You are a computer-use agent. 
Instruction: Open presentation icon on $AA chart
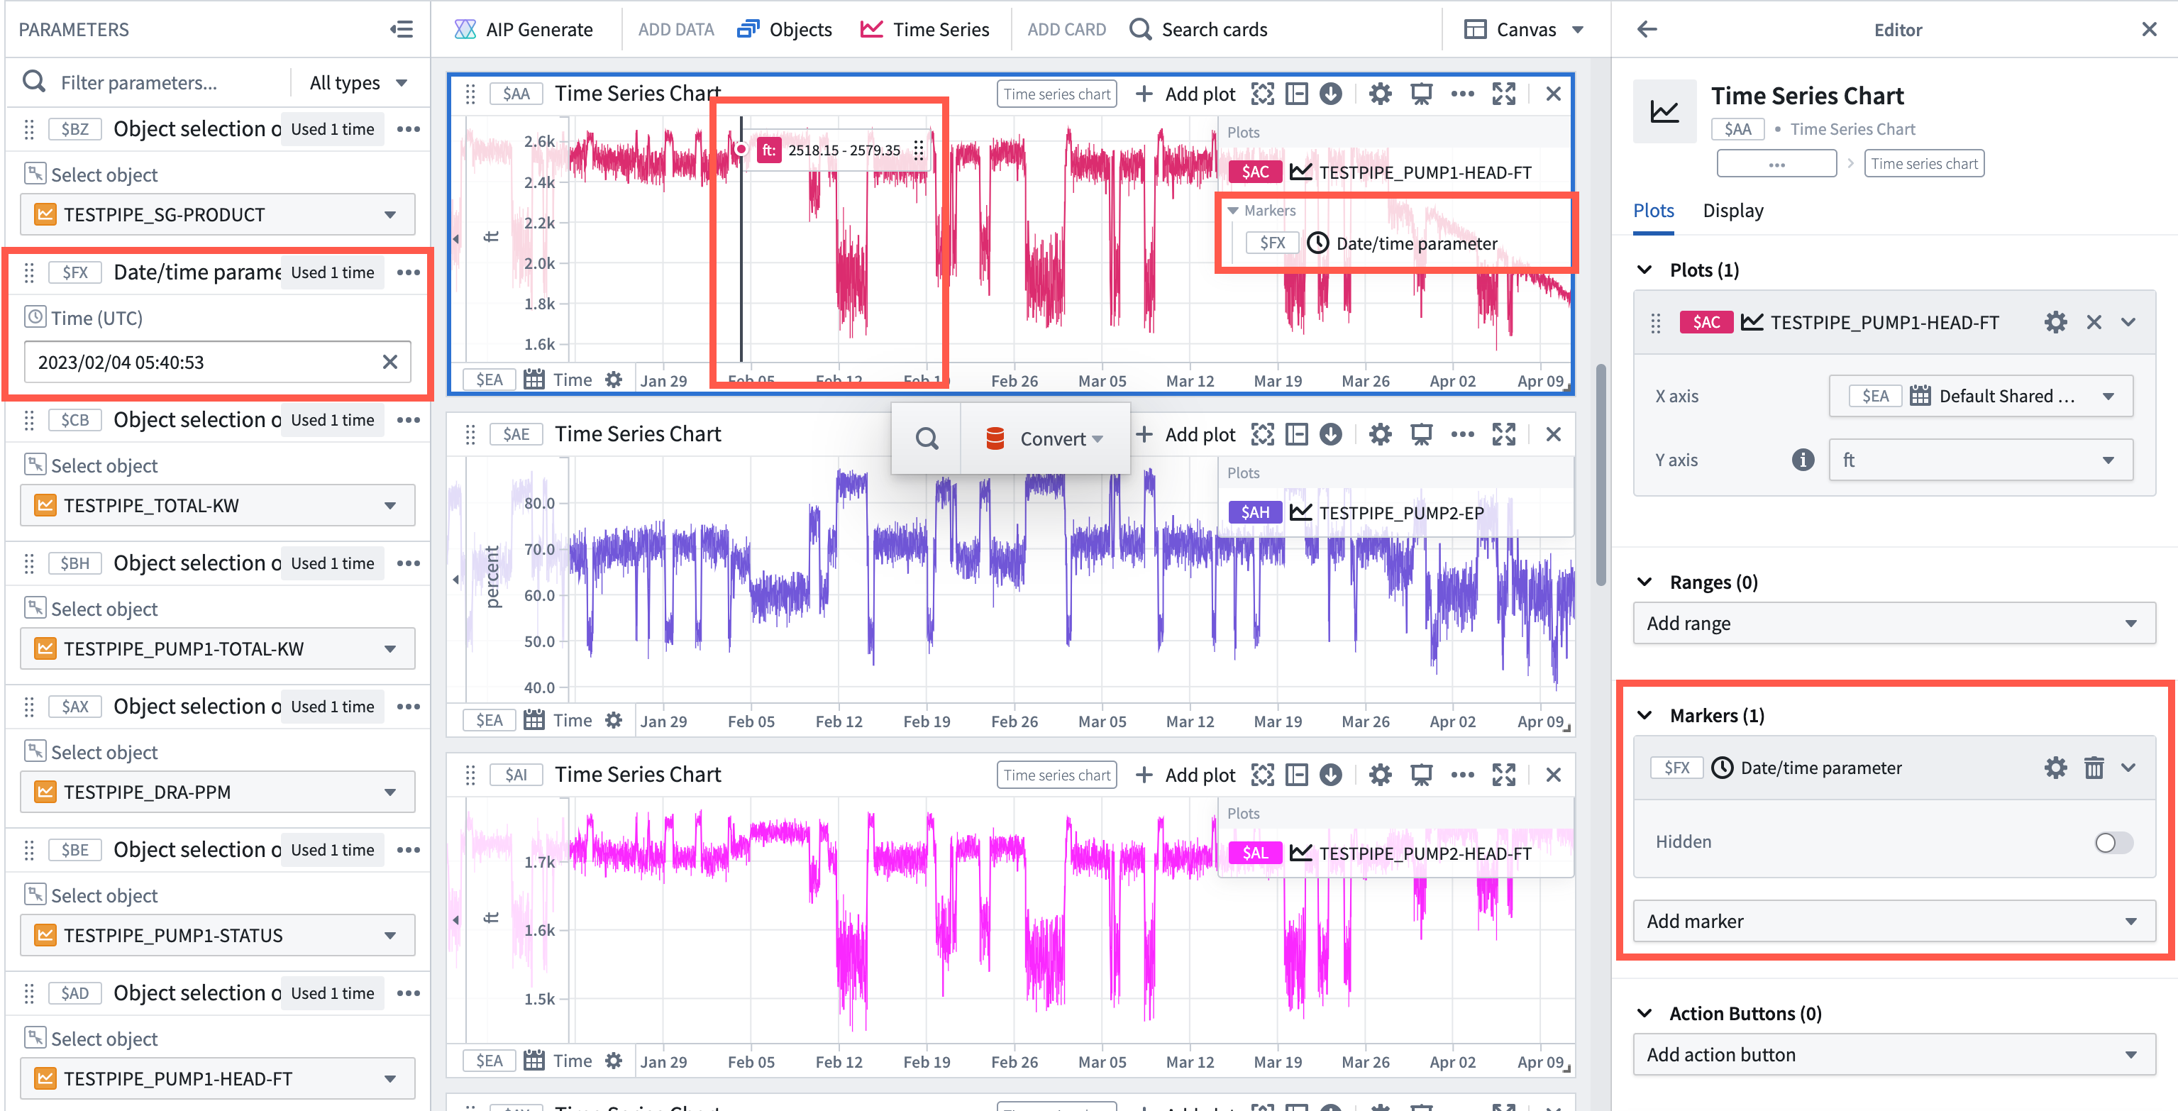(x=1421, y=94)
